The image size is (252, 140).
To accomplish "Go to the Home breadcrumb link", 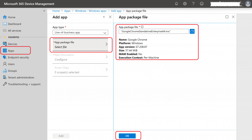I will click(56, 11).
